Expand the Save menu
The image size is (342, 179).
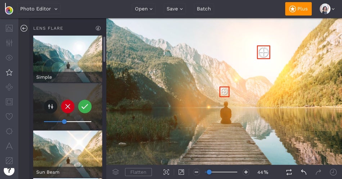tap(175, 9)
